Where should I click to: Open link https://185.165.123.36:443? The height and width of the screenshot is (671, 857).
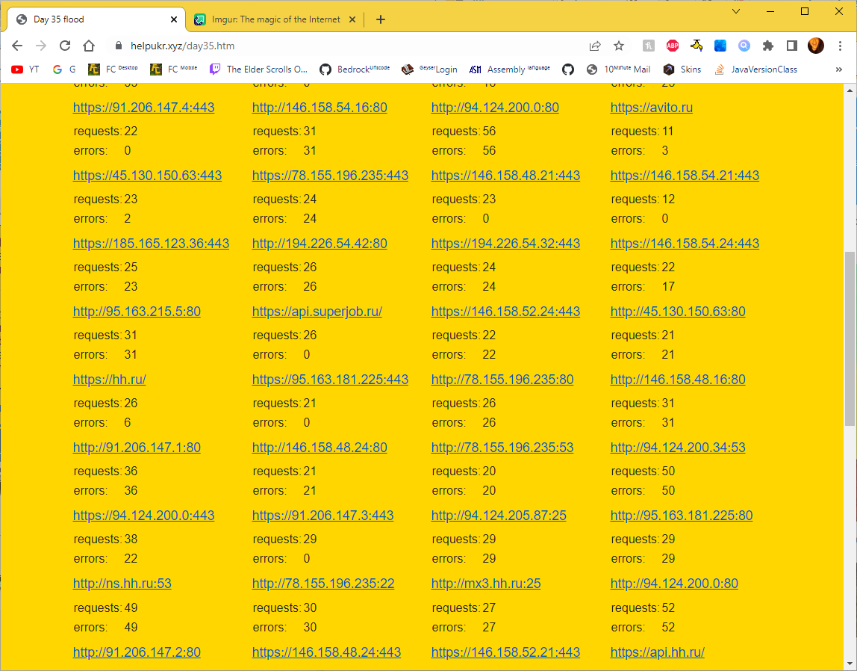pos(151,244)
